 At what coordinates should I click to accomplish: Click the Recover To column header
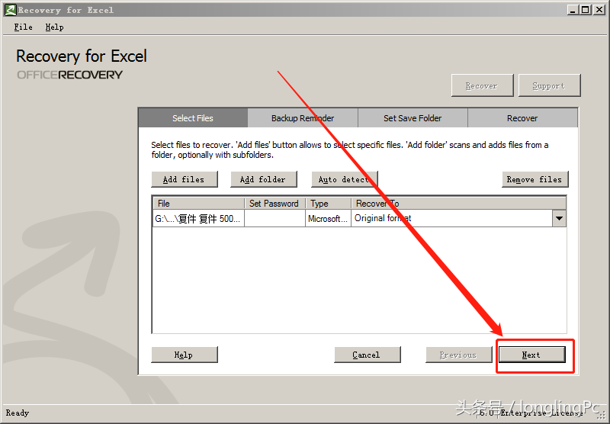pos(458,204)
